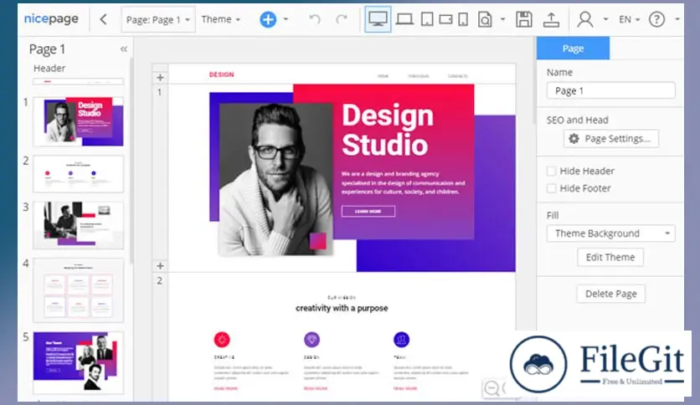
Task: Select the Header thumbnail in sidebar
Action: click(78, 82)
